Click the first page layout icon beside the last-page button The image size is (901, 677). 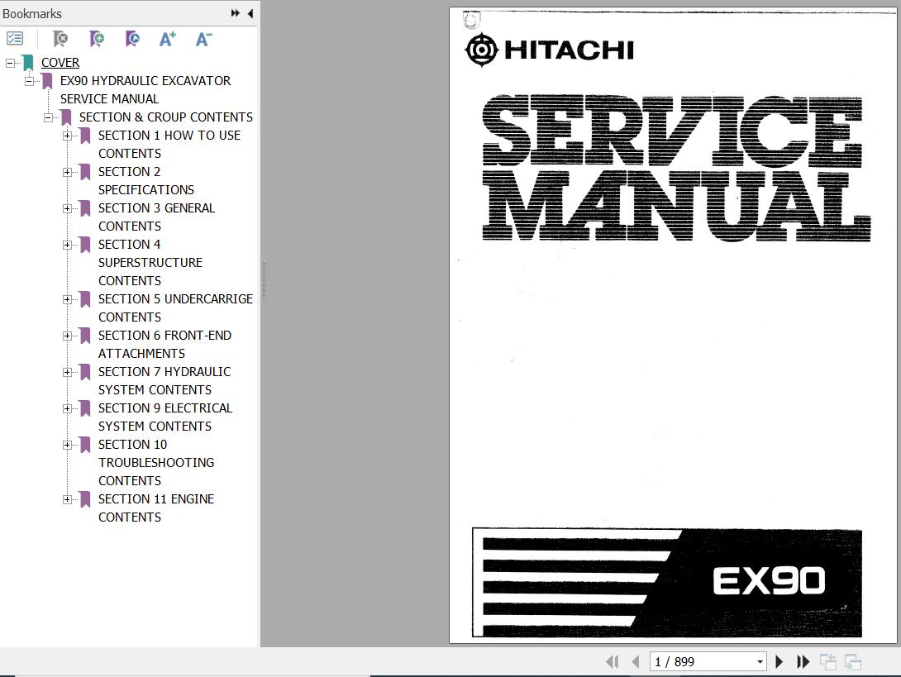click(828, 662)
